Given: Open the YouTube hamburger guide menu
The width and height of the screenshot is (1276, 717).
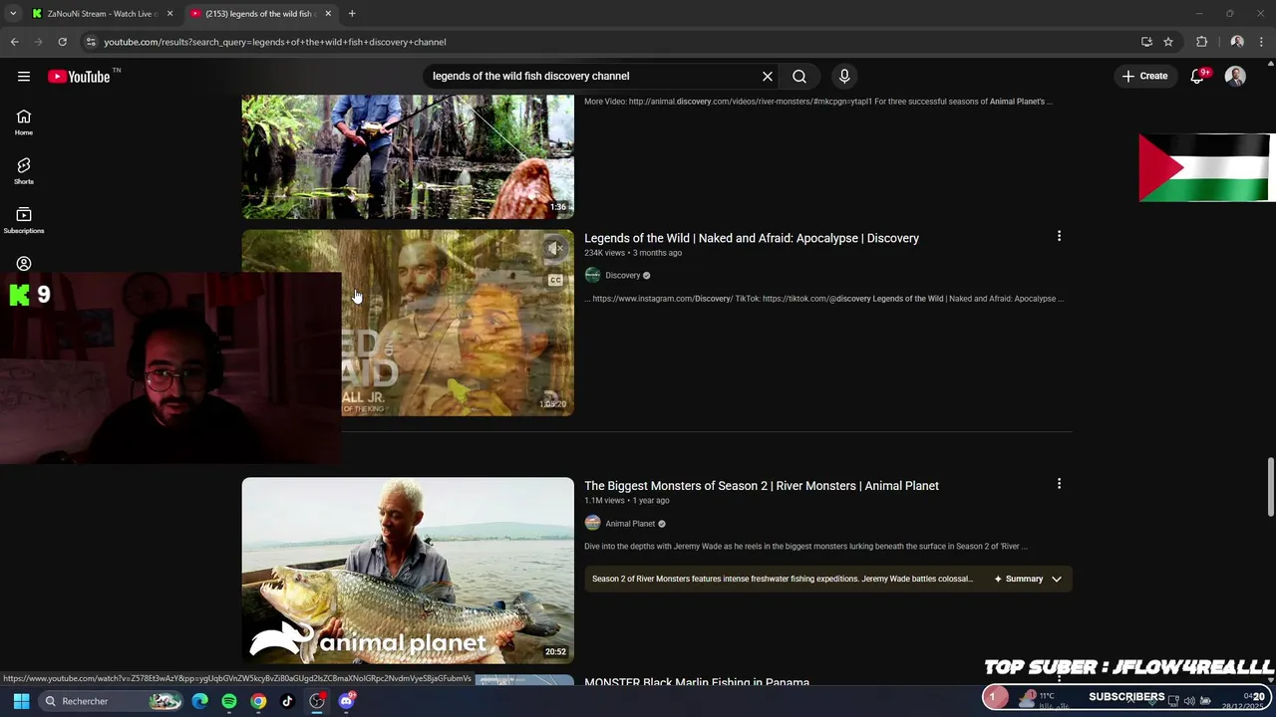Looking at the screenshot, I should click(24, 77).
